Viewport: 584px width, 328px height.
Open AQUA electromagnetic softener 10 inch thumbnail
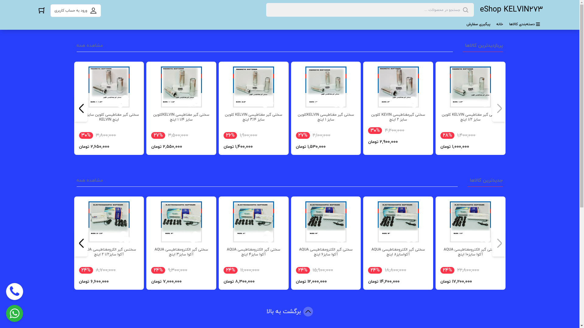[470, 222]
